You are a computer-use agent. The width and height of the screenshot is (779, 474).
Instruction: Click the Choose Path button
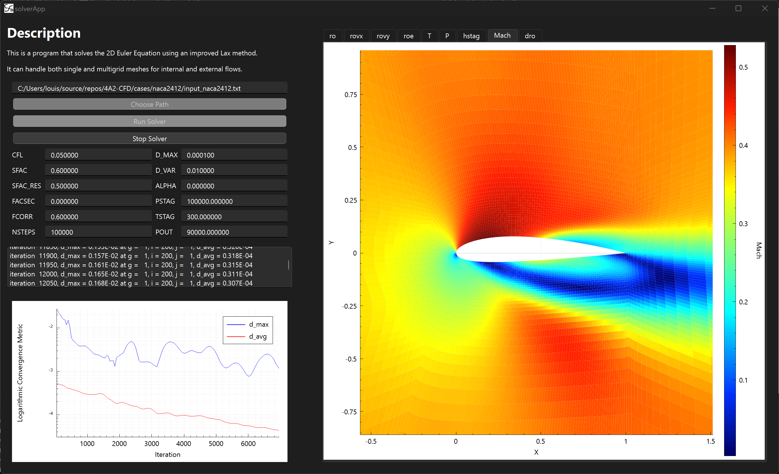click(x=149, y=104)
